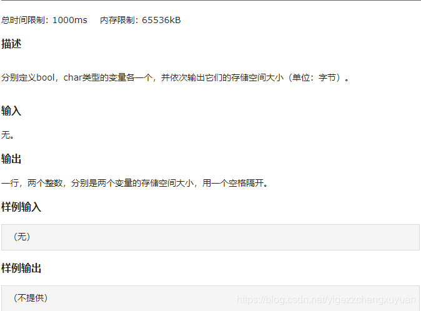This screenshot has height=311, width=421.
Task: Click the 样例输入 heading
Action: [x=21, y=207]
